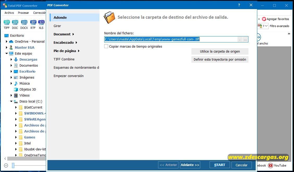Click the fit-to-width arrow icon

(259, 37)
